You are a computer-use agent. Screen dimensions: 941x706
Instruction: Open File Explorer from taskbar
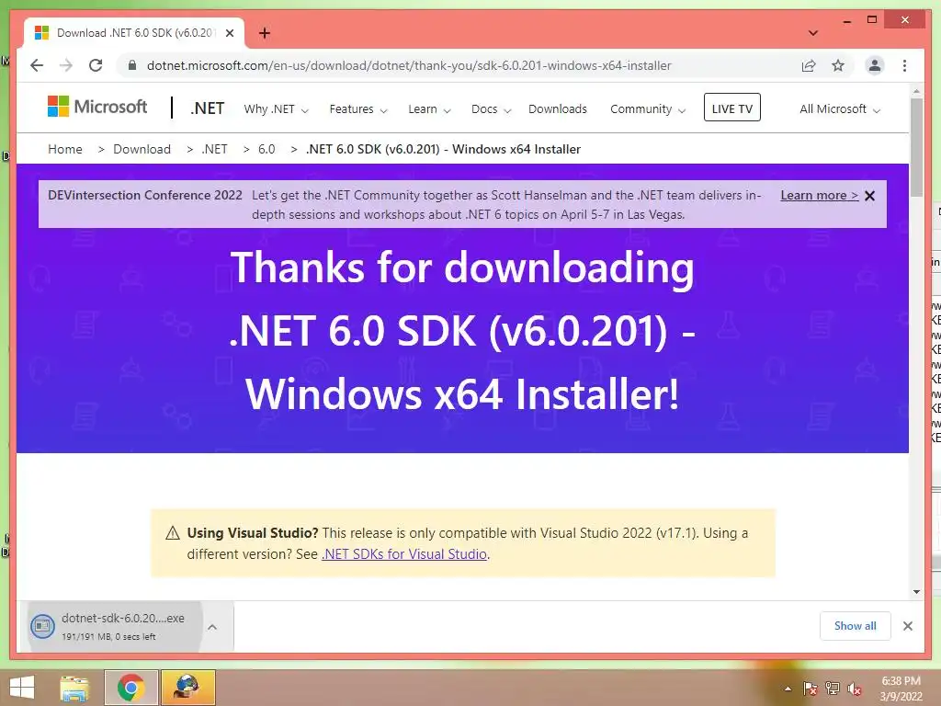[x=74, y=688]
